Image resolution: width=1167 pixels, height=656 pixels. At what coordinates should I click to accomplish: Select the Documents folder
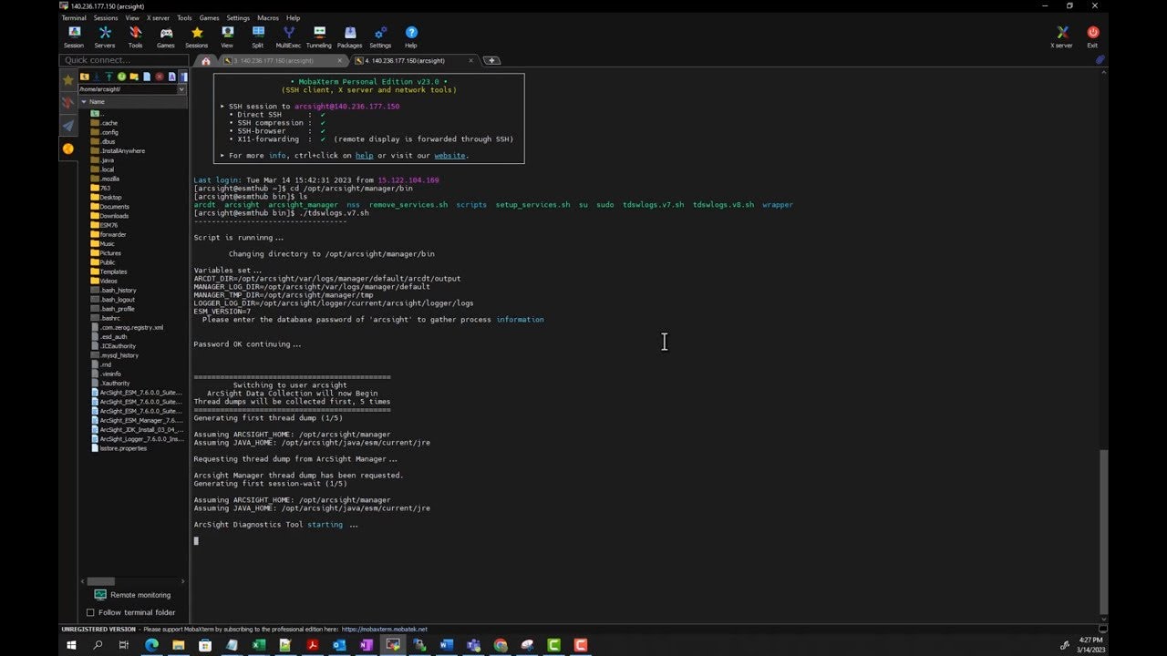point(115,207)
